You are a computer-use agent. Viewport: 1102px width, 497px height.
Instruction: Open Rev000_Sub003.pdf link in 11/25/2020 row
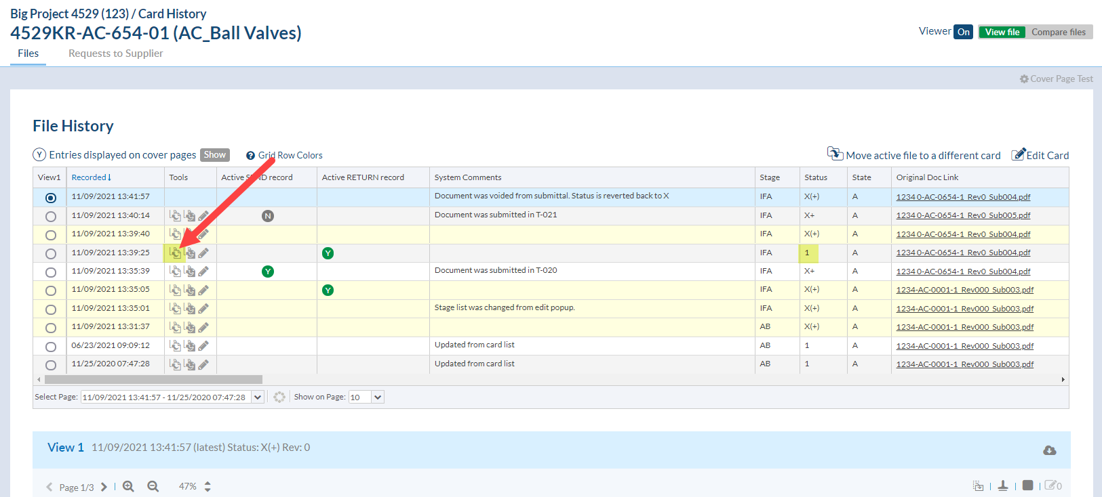point(965,364)
